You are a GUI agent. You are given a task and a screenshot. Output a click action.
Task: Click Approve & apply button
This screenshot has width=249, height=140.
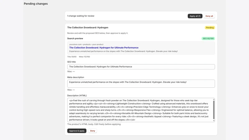click(x=77, y=131)
